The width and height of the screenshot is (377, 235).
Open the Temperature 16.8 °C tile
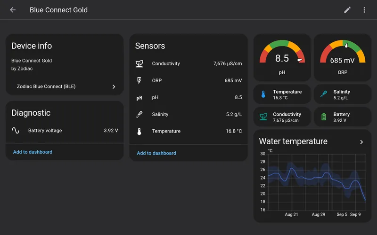pyautogui.click(x=282, y=94)
